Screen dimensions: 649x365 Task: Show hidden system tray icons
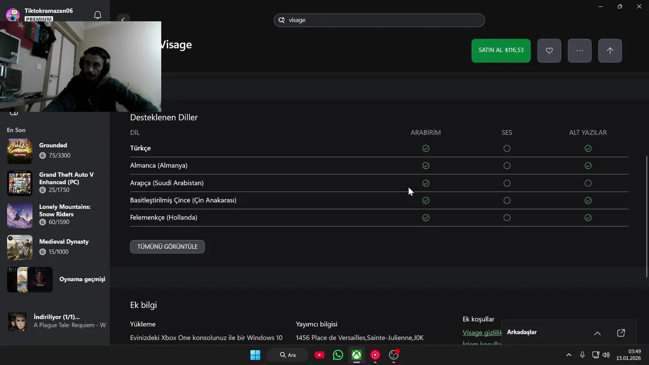569,355
